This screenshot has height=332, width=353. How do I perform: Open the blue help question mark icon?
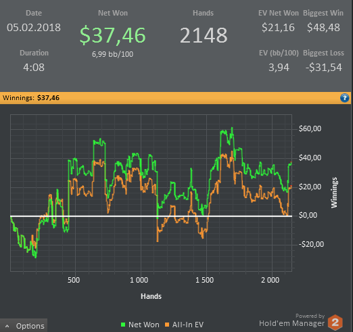[344, 98]
